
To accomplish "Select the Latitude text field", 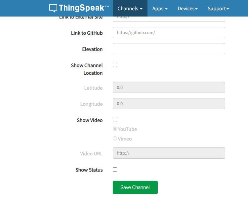I will tap(169, 88).
